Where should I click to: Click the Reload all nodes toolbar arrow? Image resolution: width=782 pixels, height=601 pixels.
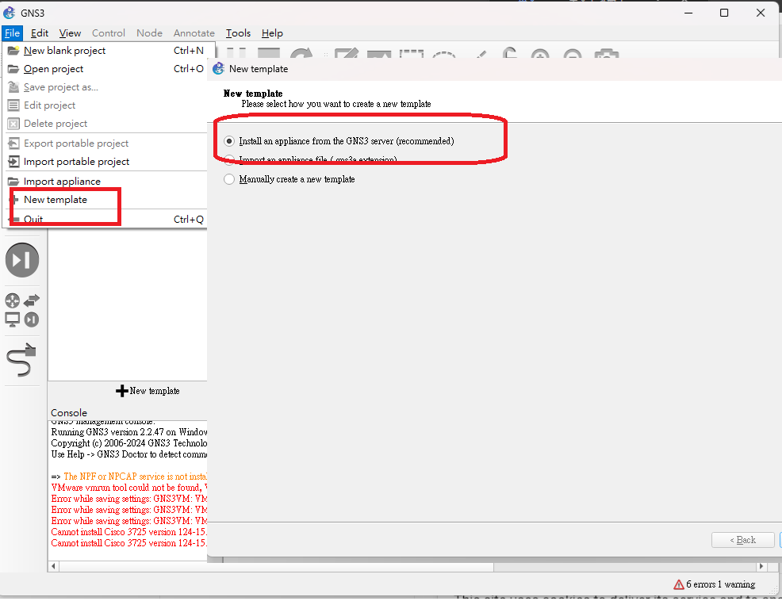[301, 54]
